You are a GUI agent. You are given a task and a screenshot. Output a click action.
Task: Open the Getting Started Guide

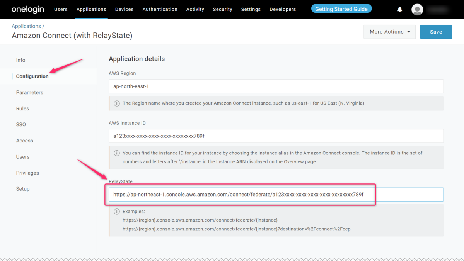tap(341, 9)
